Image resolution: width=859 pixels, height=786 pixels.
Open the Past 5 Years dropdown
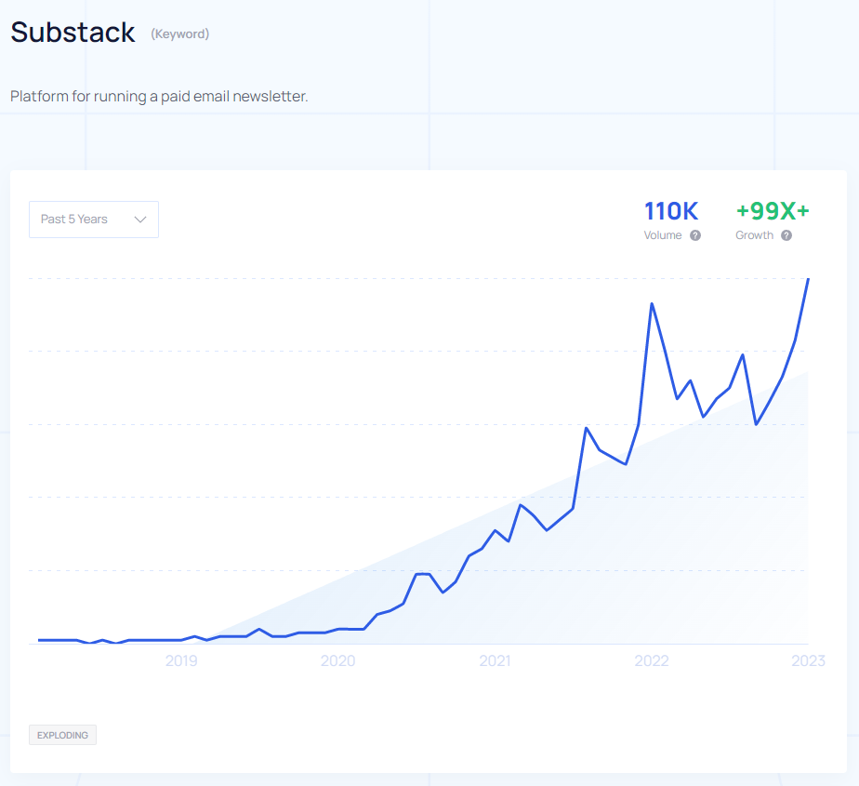tap(94, 220)
